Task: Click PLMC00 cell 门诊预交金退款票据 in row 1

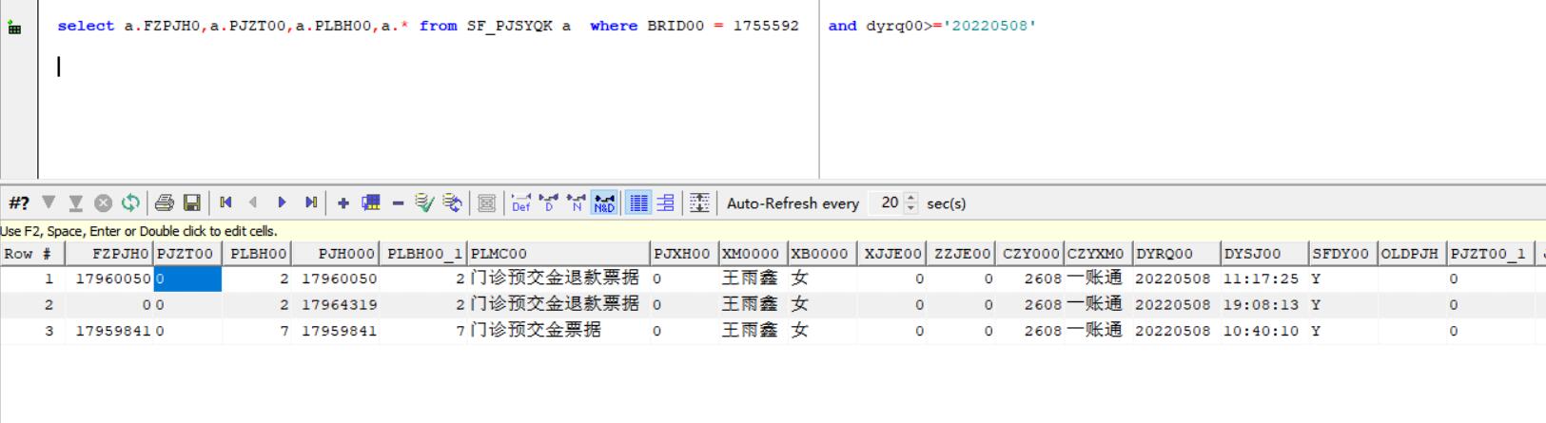Action: tap(559, 279)
